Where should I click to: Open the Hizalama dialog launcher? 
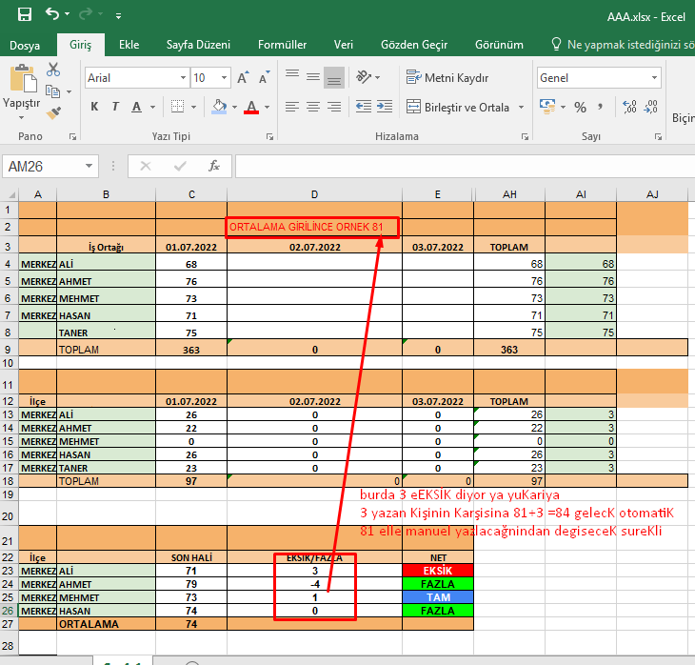525,137
